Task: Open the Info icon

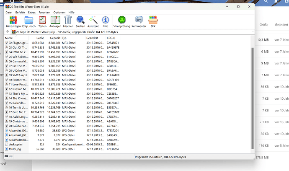Action: click(106, 20)
